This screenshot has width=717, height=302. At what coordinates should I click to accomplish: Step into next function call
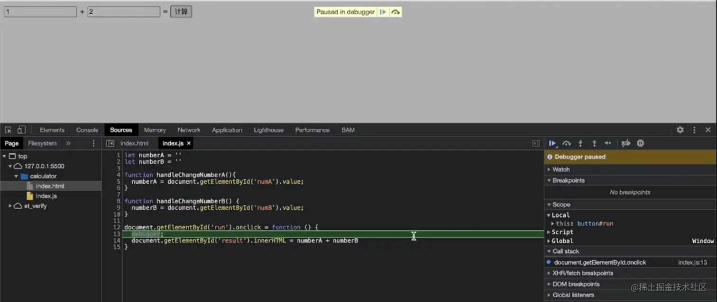[x=580, y=143]
